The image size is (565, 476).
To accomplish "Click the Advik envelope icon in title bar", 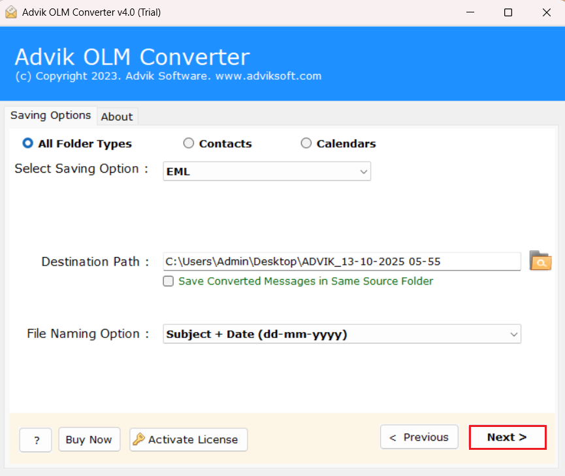I will (10, 12).
